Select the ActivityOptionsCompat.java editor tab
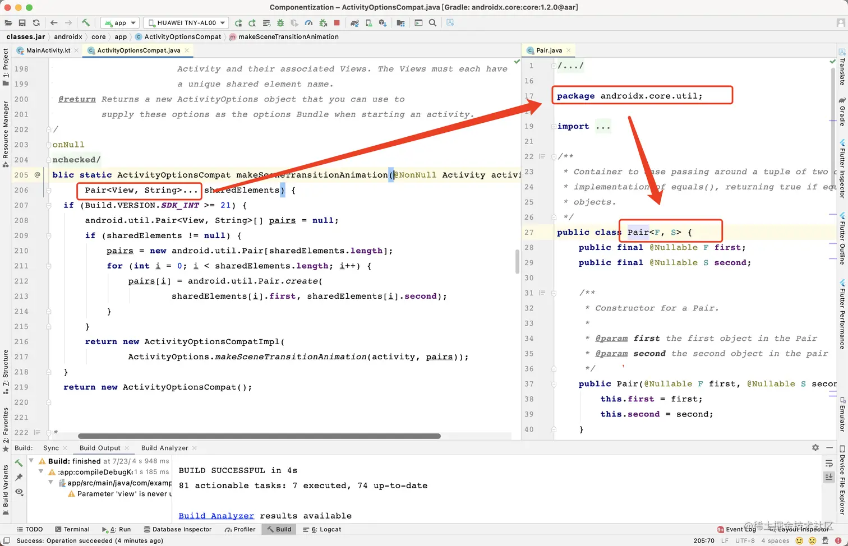Screen dimensions: 848x546 click(x=139, y=50)
